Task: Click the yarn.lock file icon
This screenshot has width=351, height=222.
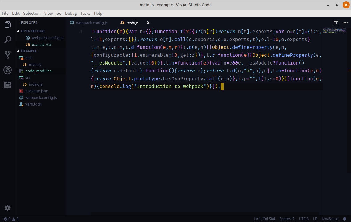Action: (x=21, y=104)
